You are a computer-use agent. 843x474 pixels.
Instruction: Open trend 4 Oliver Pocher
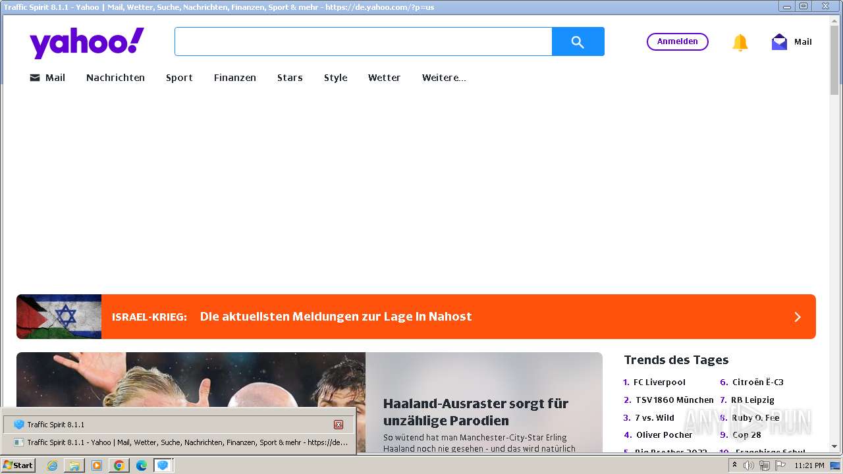coord(664,434)
